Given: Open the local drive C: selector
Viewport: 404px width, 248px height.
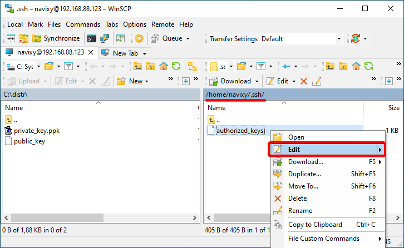Looking at the screenshot, I should tap(24, 67).
